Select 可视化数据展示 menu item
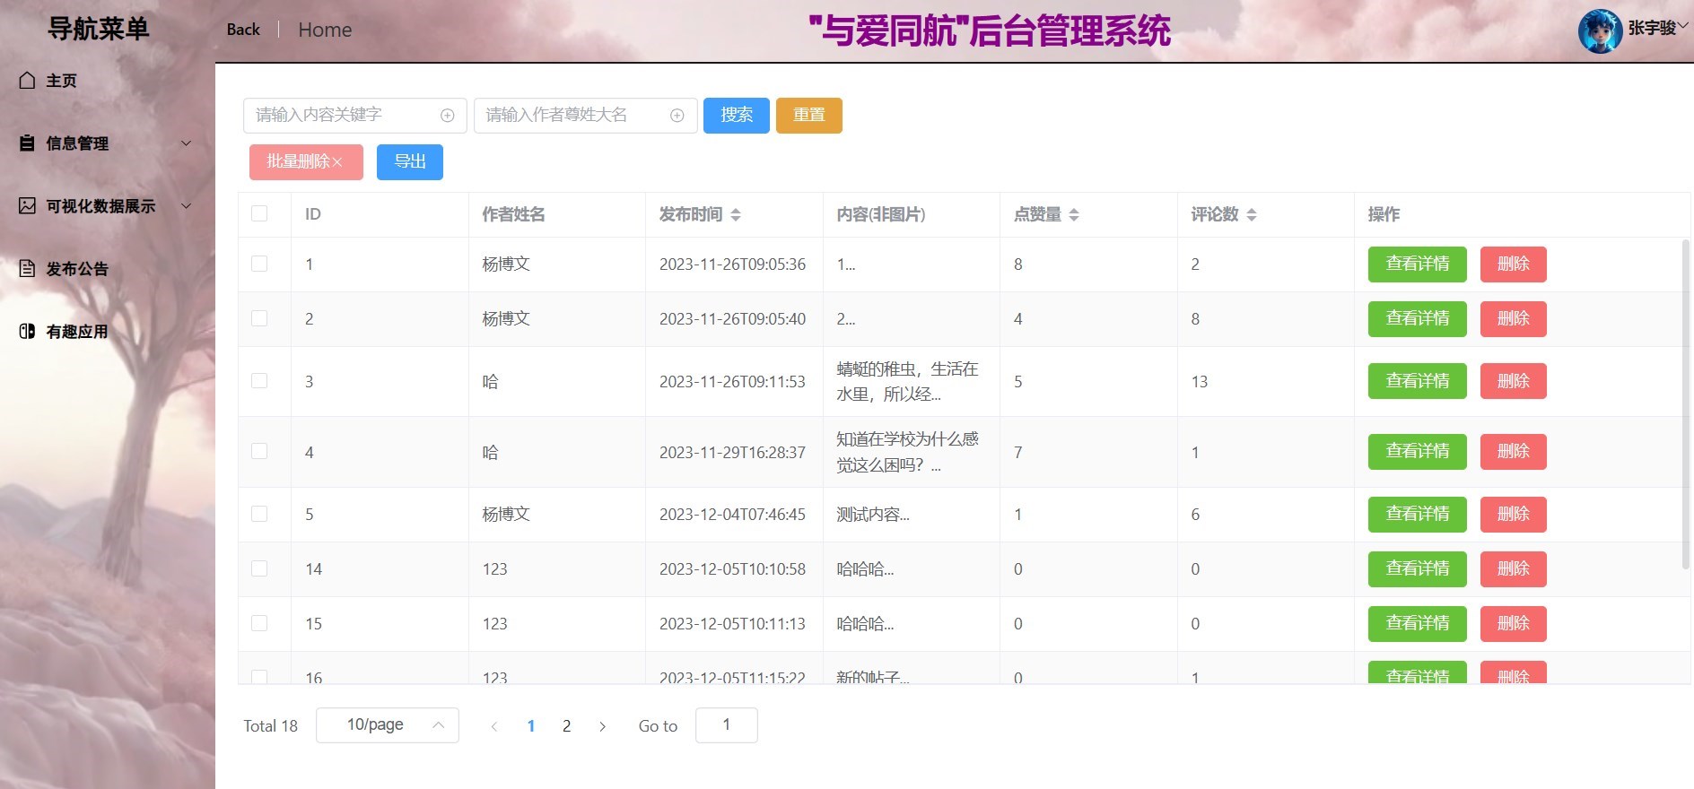Image resolution: width=1694 pixels, height=789 pixels. click(x=108, y=206)
